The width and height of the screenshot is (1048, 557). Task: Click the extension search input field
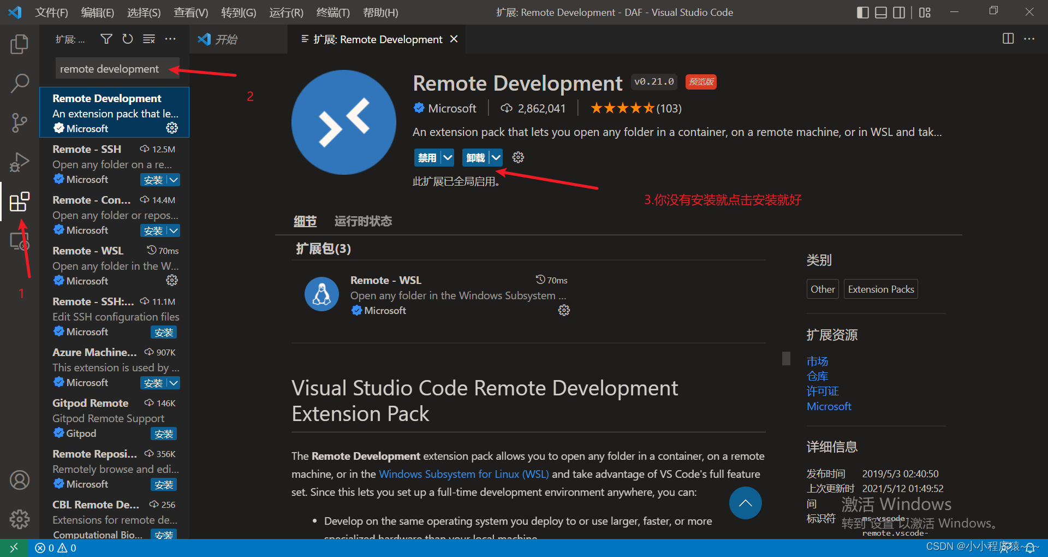(x=117, y=69)
